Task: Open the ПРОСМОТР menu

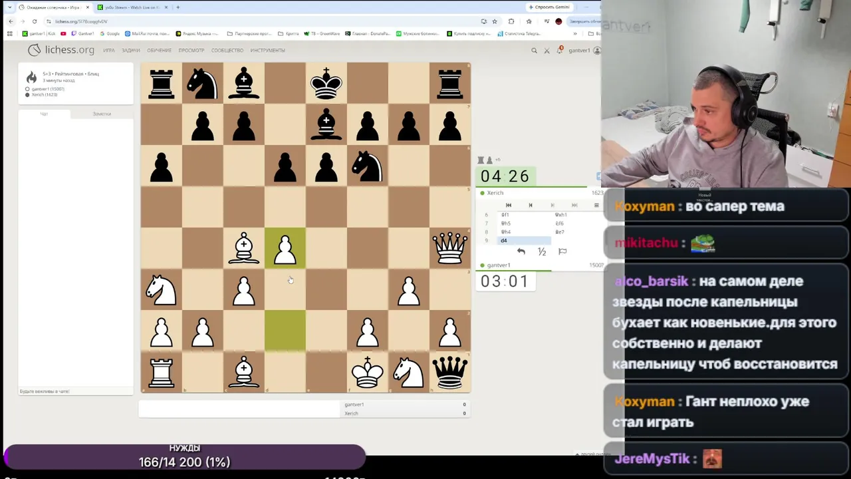Action: [191, 51]
